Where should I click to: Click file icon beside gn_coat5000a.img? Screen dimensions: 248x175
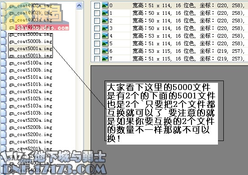coord(3,34)
